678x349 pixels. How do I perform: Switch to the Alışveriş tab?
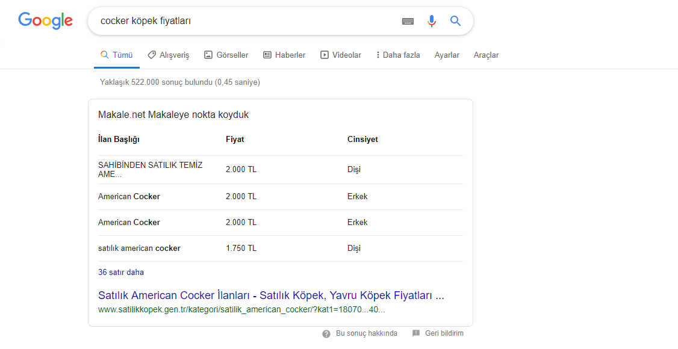pyautogui.click(x=169, y=55)
